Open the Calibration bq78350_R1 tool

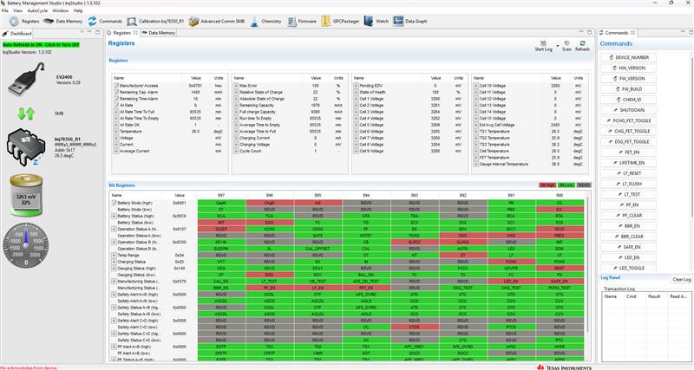[x=155, y=21]
